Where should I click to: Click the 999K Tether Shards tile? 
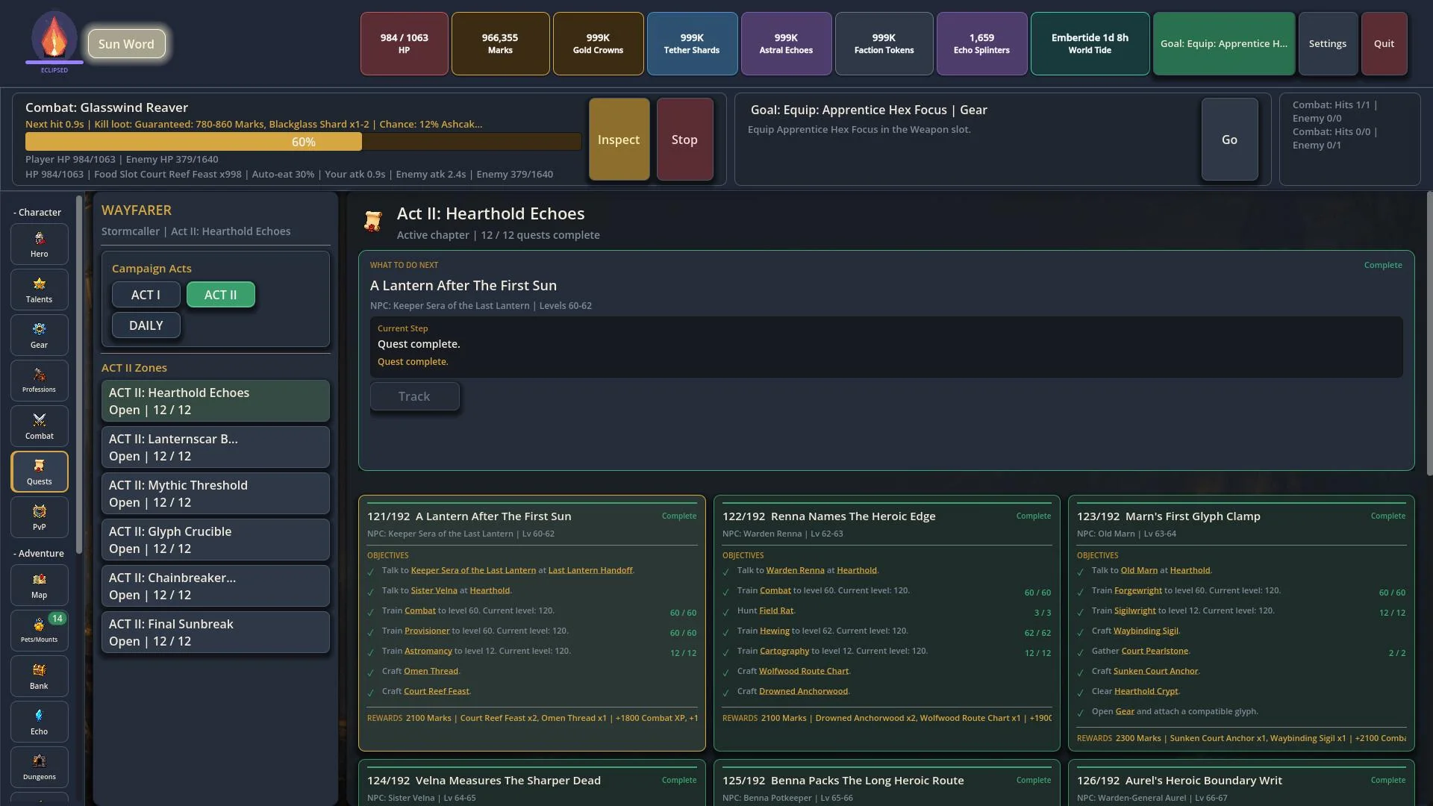[x=692, y=43]
